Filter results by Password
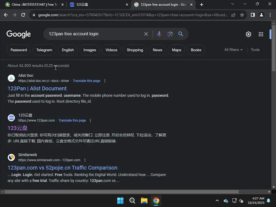The width and height of the screenshot is (276, 207). pyautogui.click(x=19, y=50)
